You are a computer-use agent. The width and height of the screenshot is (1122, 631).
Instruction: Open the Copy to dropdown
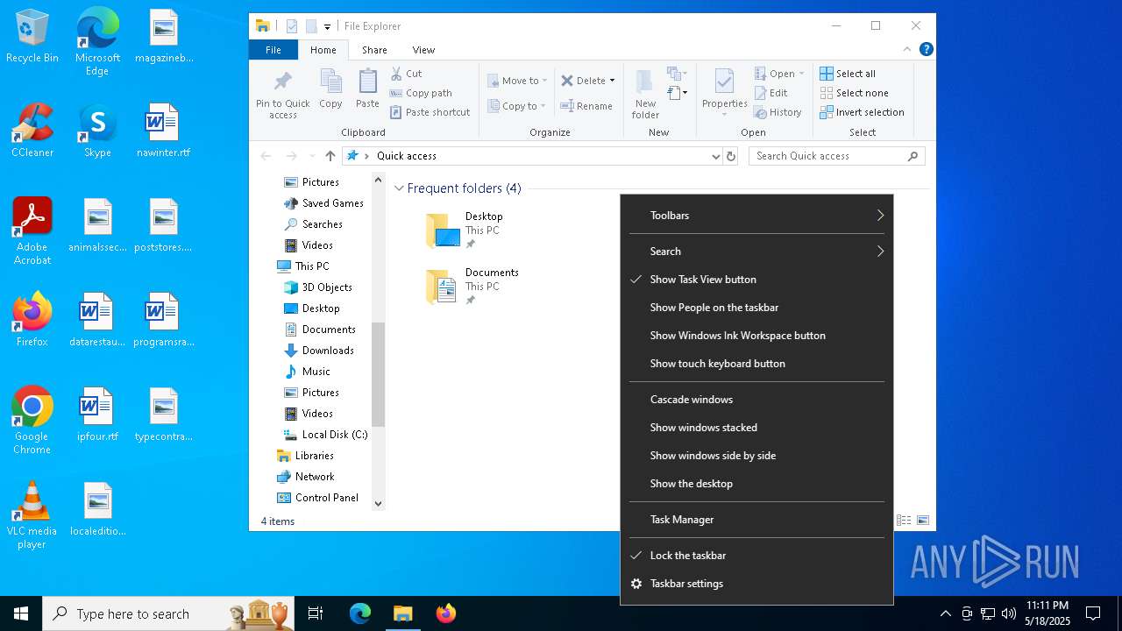coord(516,106)
